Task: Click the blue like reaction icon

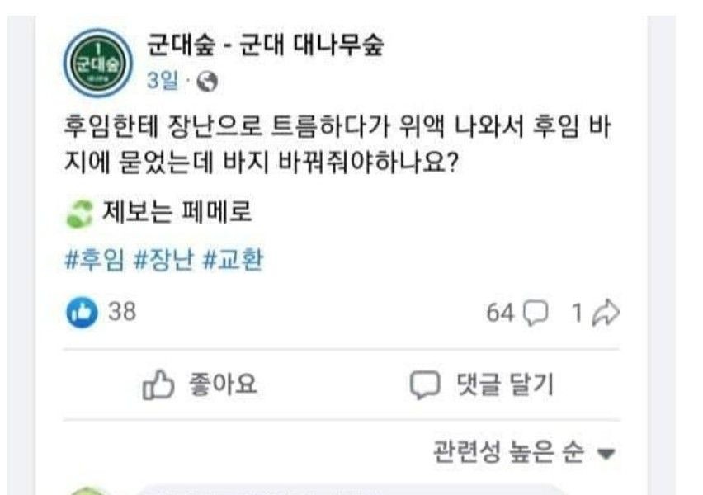Action: tap(81, 312)
